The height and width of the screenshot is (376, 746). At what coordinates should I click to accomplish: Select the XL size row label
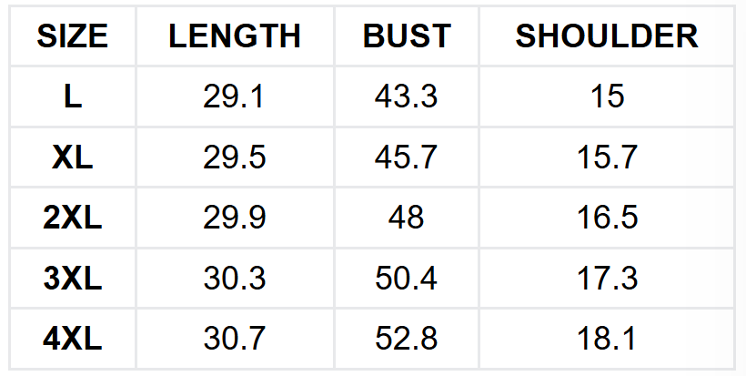click(x=73, y=158)
